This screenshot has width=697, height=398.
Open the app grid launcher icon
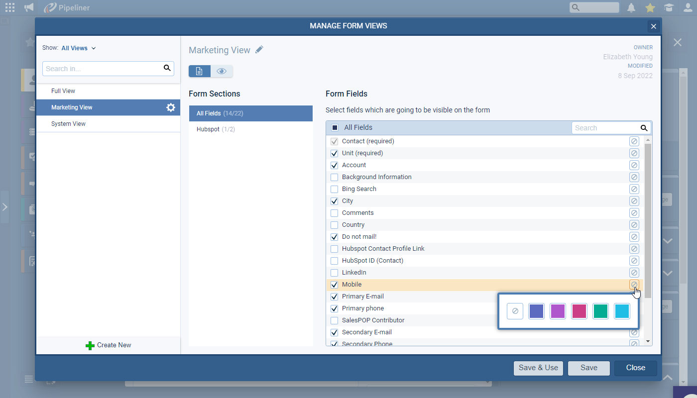[9, 7]
